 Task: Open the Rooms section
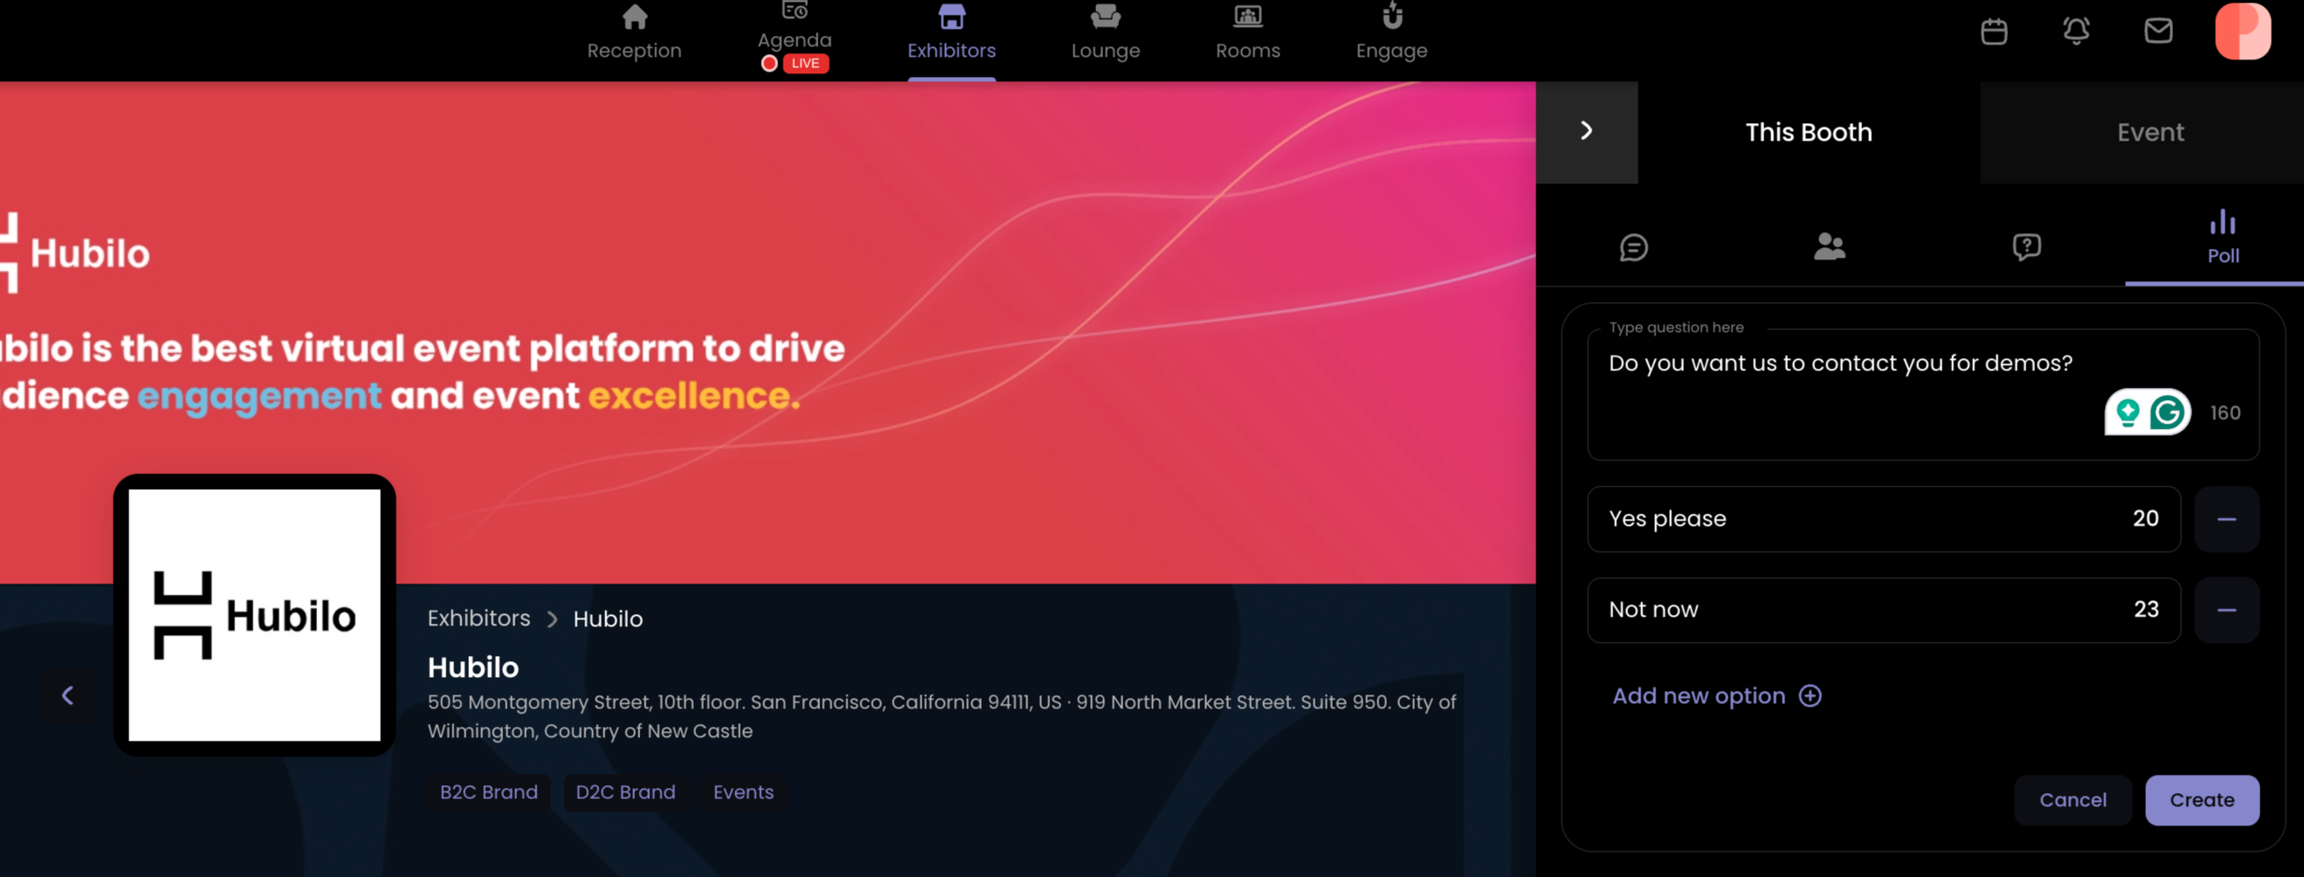point(1248,34)
